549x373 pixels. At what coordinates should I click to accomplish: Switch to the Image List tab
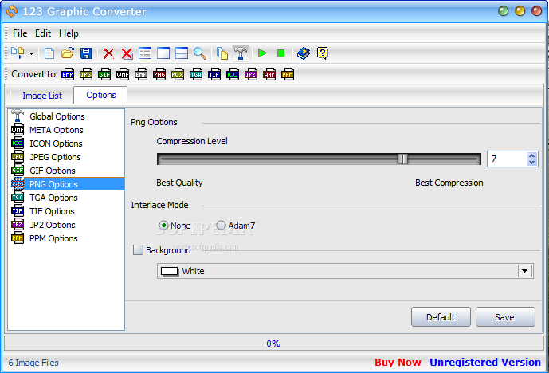42,96
